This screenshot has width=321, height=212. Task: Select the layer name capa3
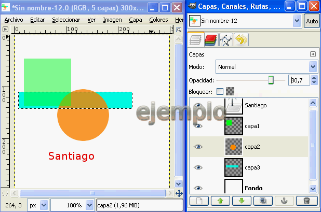(x=252, y=167)
